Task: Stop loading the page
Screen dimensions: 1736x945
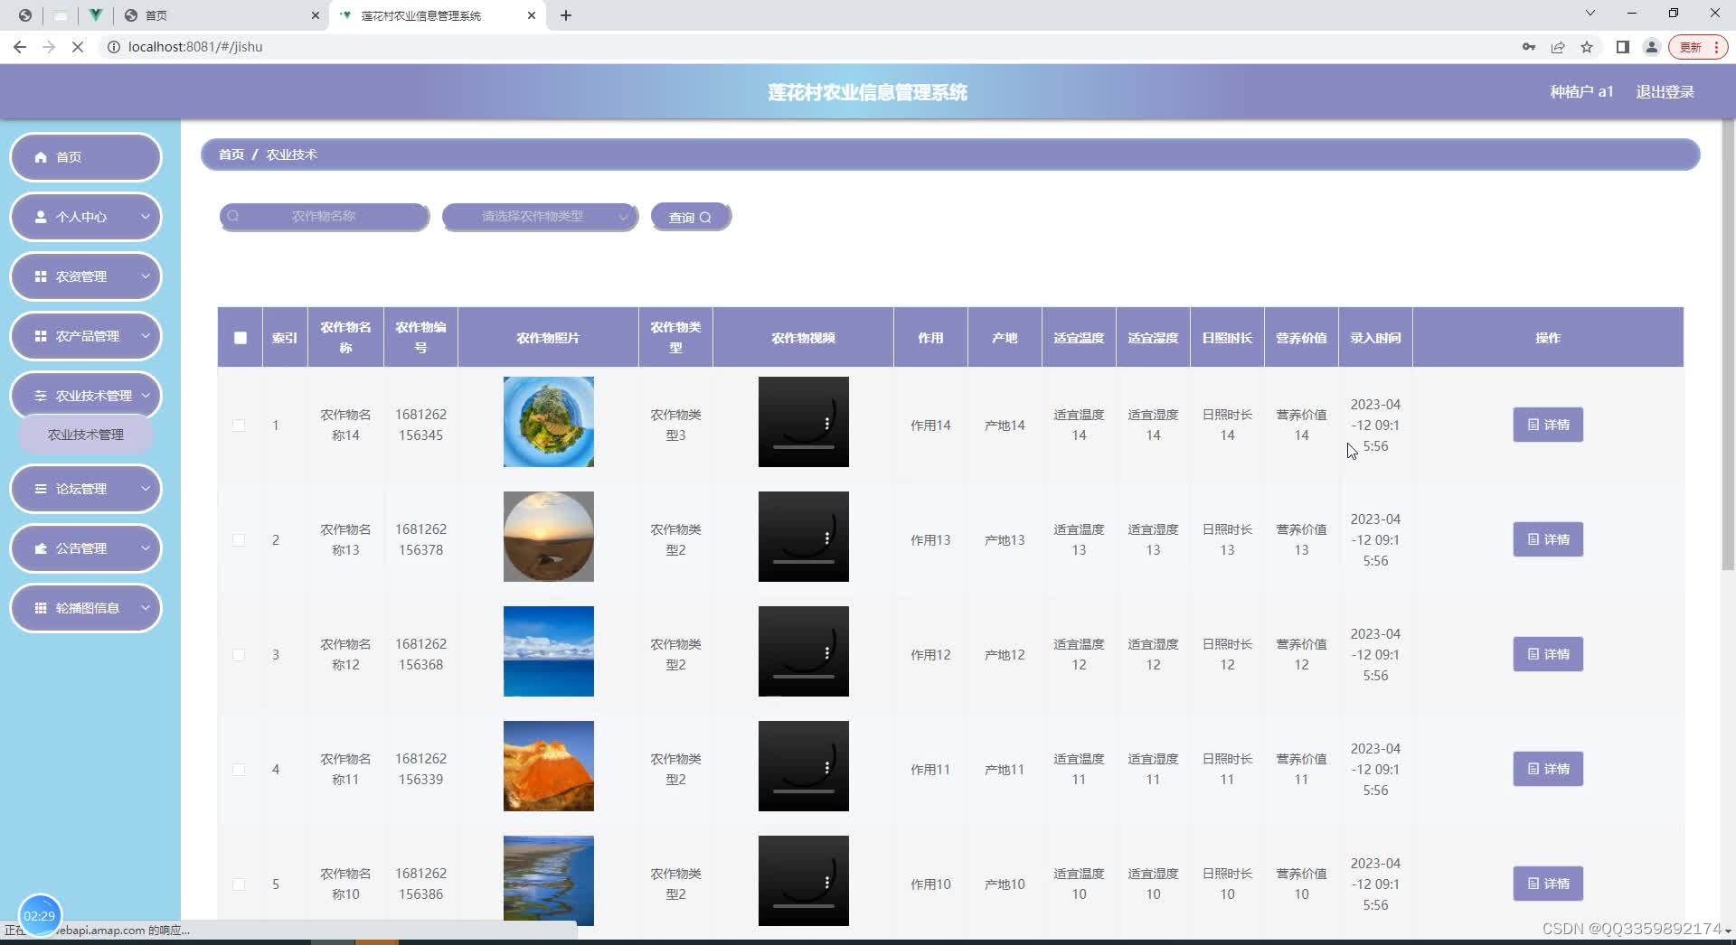Action: click(x=78, y=47)
